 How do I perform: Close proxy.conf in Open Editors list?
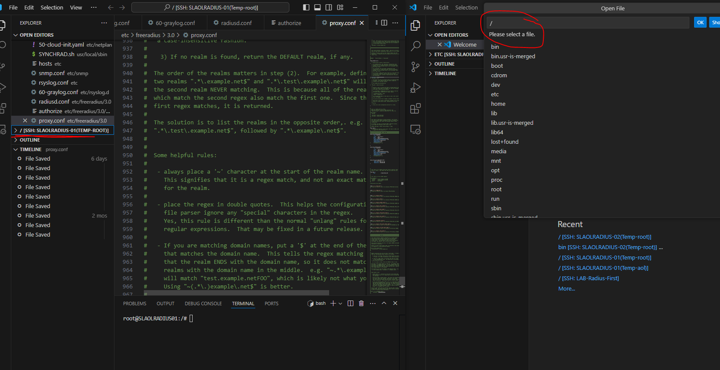(x=25, y=120)
